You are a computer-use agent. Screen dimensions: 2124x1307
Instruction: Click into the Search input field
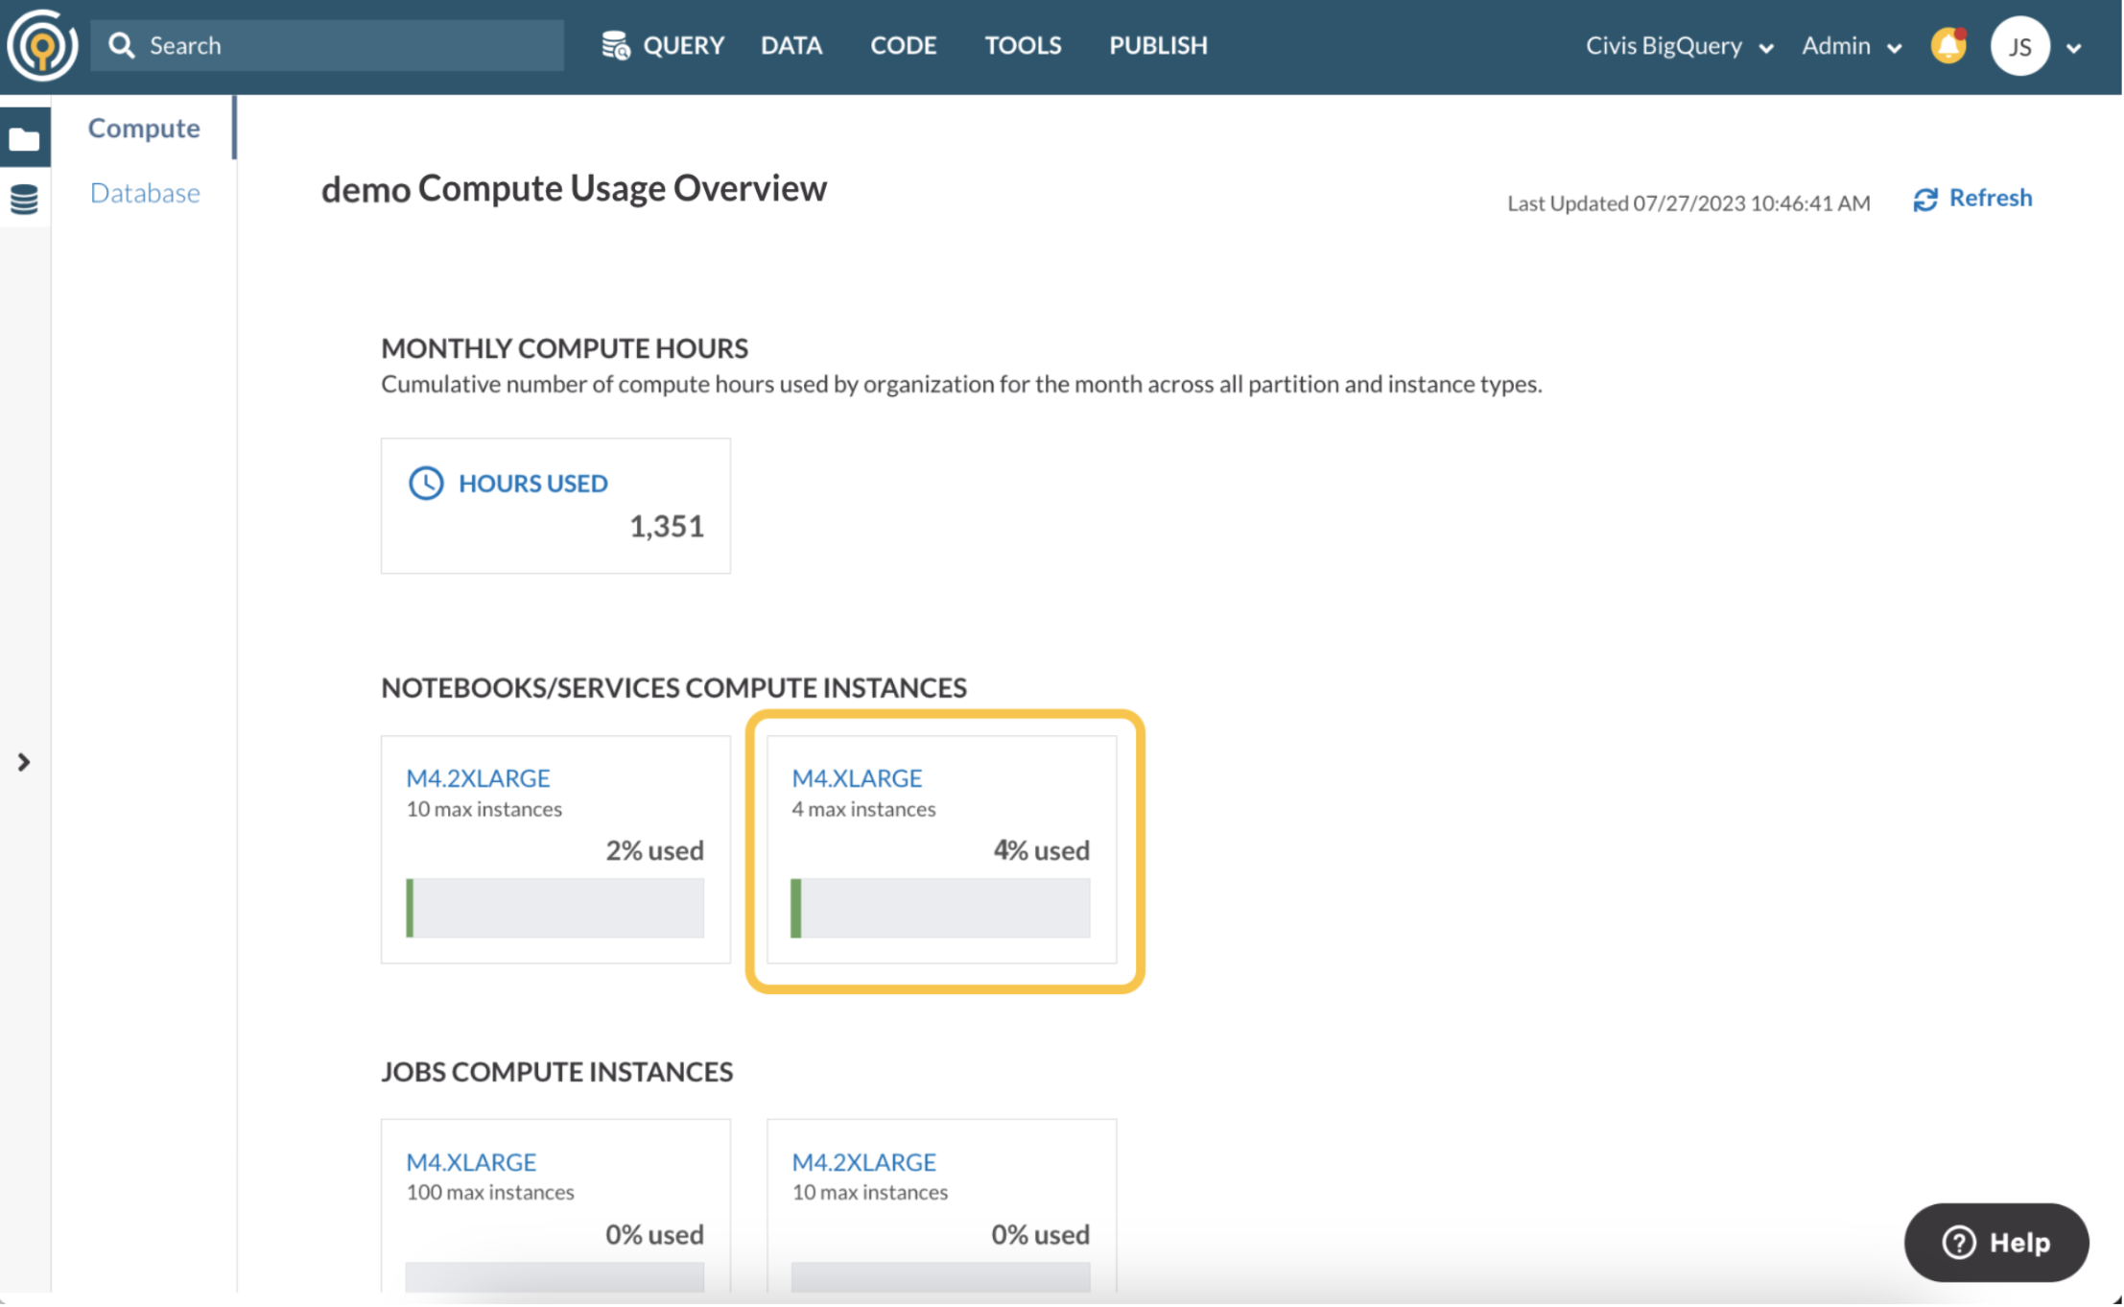327,45
